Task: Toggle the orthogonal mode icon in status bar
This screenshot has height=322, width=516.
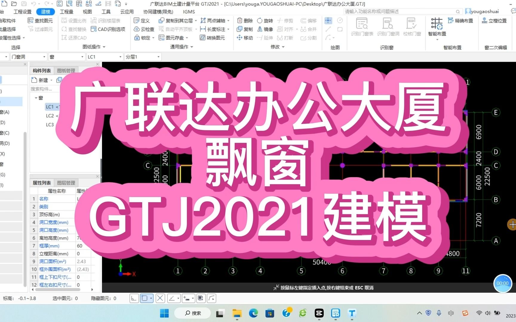Action: [134, 298]
